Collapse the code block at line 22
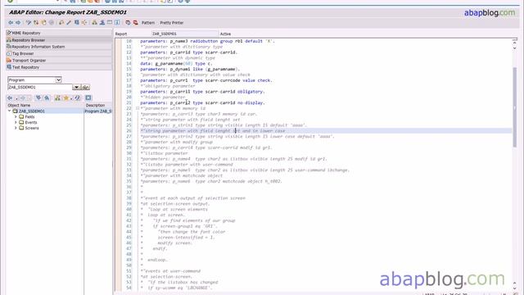This screenshot has height=295, width=524. (138, 108)
